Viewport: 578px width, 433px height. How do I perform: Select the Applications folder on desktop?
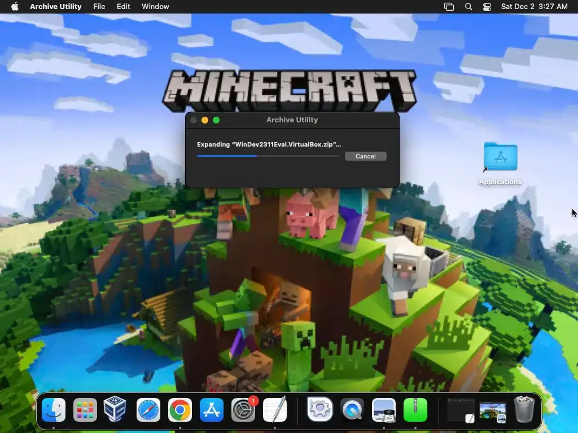point(500,164)
